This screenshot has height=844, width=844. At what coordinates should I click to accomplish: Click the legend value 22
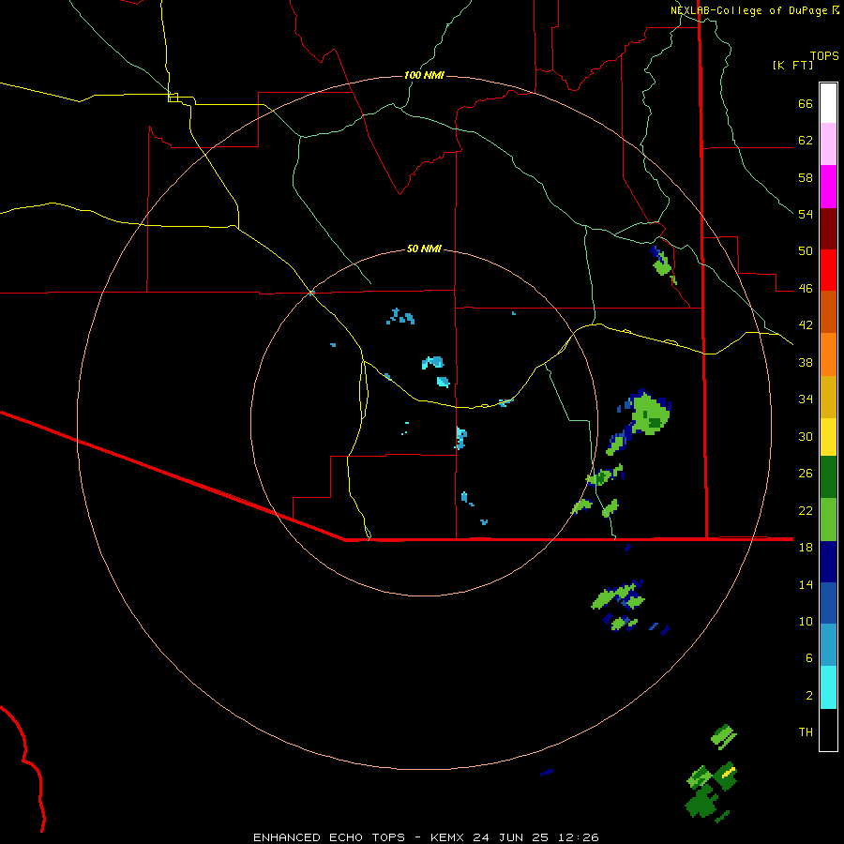click(x=806, y=510)
